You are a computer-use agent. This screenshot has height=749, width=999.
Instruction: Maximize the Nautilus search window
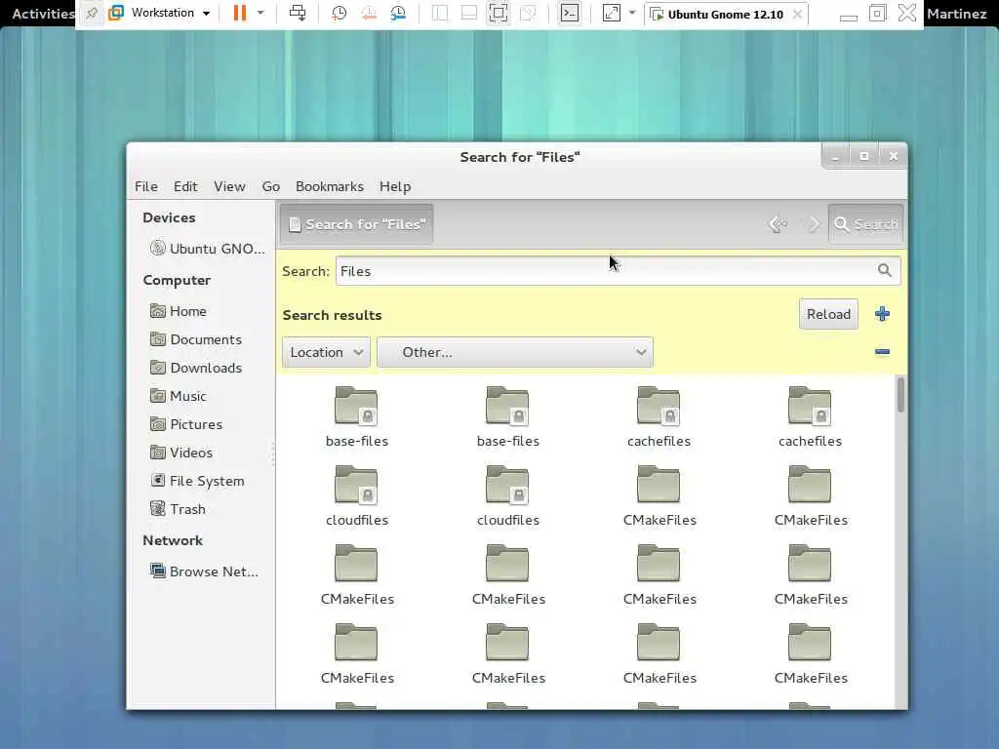click(864, 156)
